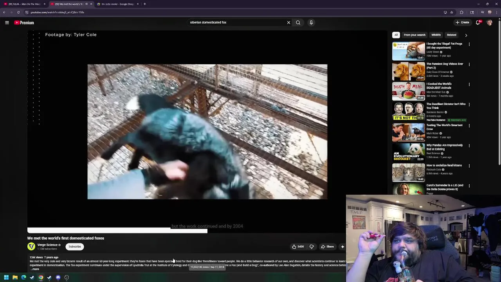The width and height of the screenshot is (501, 282).
Task: Open options for the Pandas video
Action: 469,146
